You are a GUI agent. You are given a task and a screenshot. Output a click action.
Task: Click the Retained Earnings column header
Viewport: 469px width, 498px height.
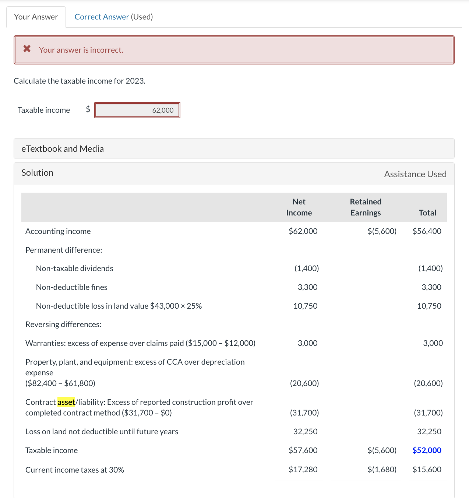(x=366, y=207)
